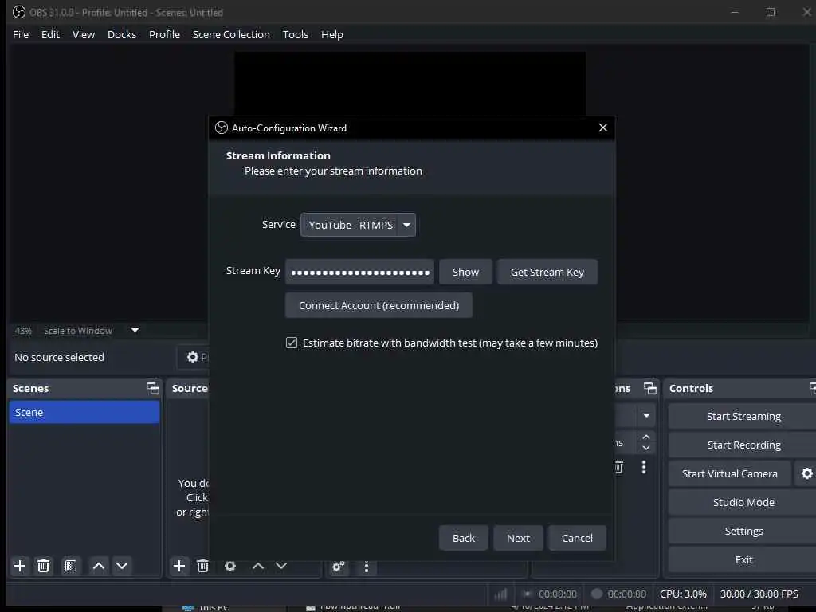Viewport: 816px width, 612px height.
Task: Move scene down arrow in Scenes panel
Action: click(x=122, y=566)
